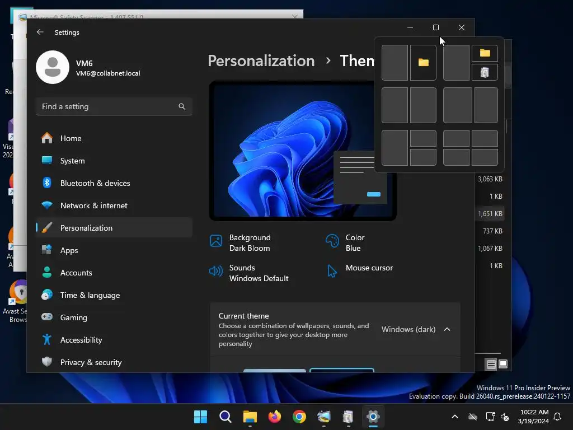Screen dimensions: 573x430
Task: Open the notification bell in system tray
Action: (x=557, y=417)
